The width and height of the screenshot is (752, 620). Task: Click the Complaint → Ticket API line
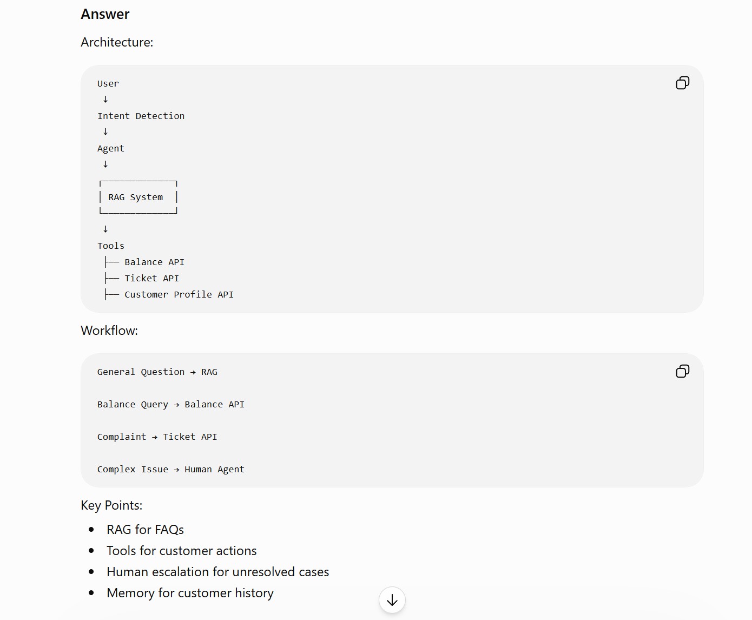pyautogui.click(x=157, y=437)
